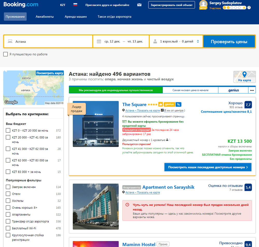Image resolution: width=259 pixels, height=247 pixels.
Task: Enable the Круглосуточная стойка регистрации filter
Action: 8,235
